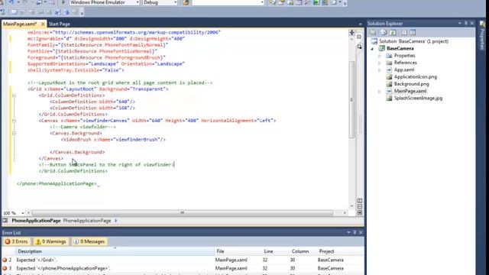The width and height of the screenshot is (489, 275).
Task: Click the Error List panel title
Action: (11, 233)
